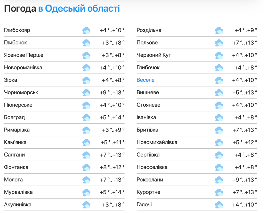264x213 pixels.
Task: Click the +9°..+13° temperature for Роксолани
Action: pos(245,180)
